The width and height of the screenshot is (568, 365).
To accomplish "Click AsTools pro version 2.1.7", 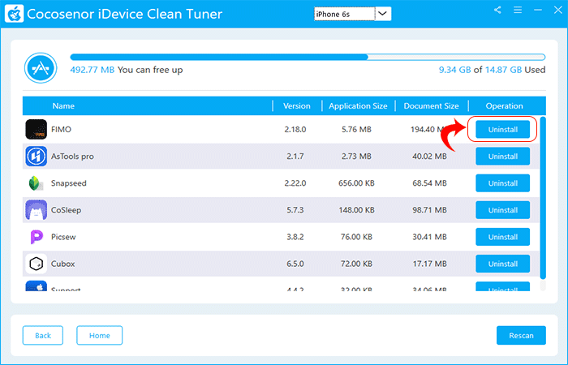I will click(x=295, y=156).
